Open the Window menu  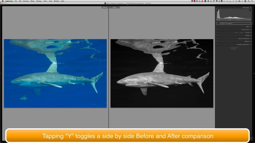[57, 1]
